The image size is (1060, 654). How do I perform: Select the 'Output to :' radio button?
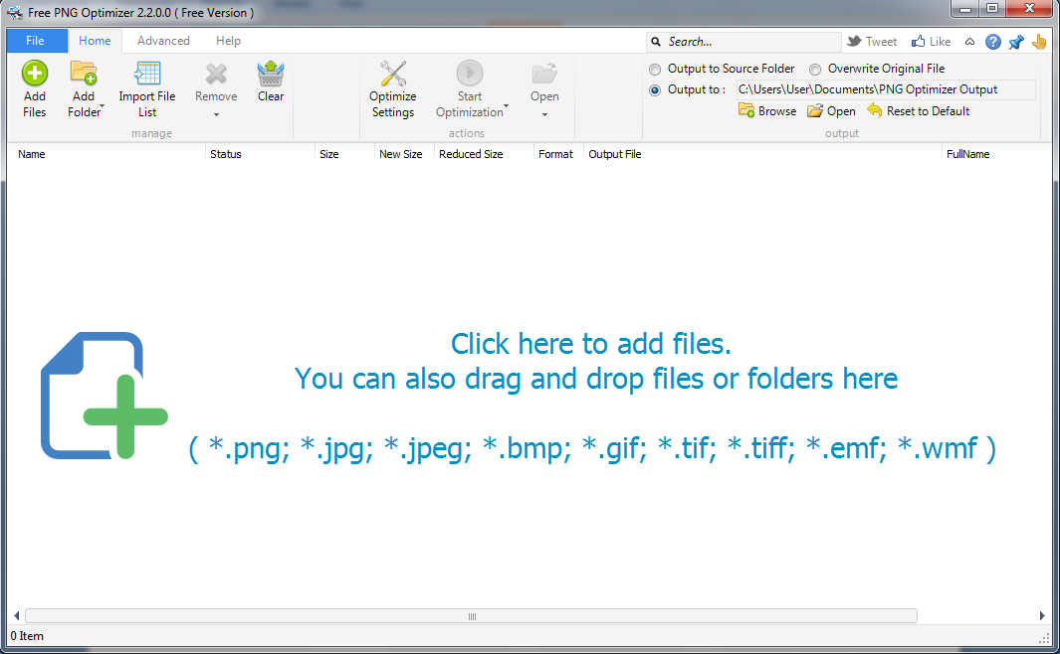[654, 90]
